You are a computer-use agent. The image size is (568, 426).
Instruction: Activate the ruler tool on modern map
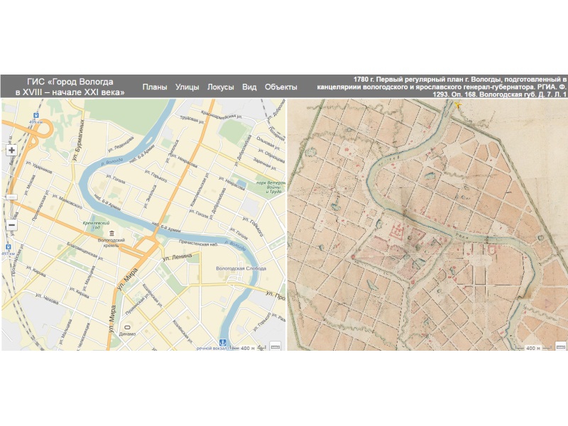pyautogui.click(x=275, y=345)
